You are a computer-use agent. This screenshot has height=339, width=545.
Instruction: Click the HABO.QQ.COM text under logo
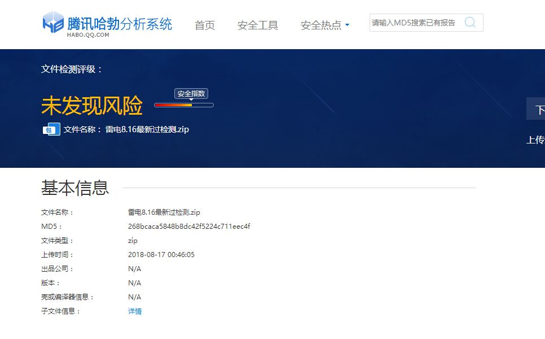pyautogui.click(x=88, y=35)
